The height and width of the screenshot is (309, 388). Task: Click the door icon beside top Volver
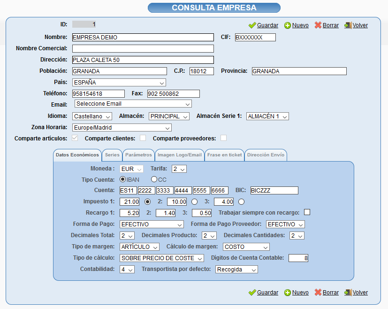coord(348,25)
